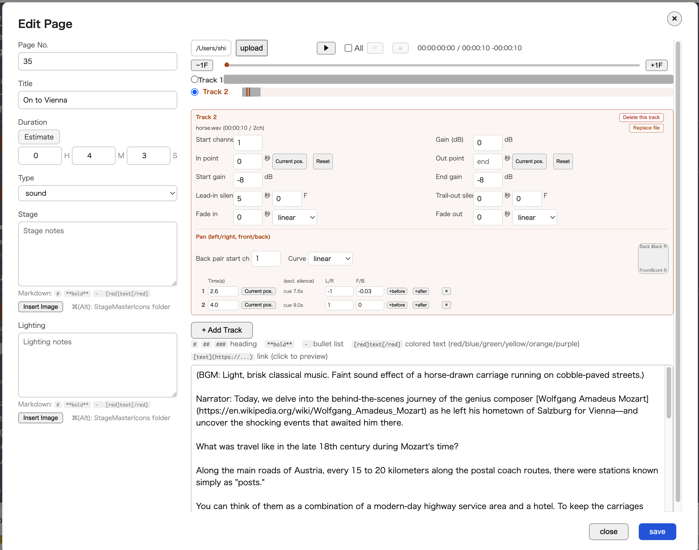This screenshot has height=550, width=699.
Task: Click the Duration minutes field
Action: 94,156
